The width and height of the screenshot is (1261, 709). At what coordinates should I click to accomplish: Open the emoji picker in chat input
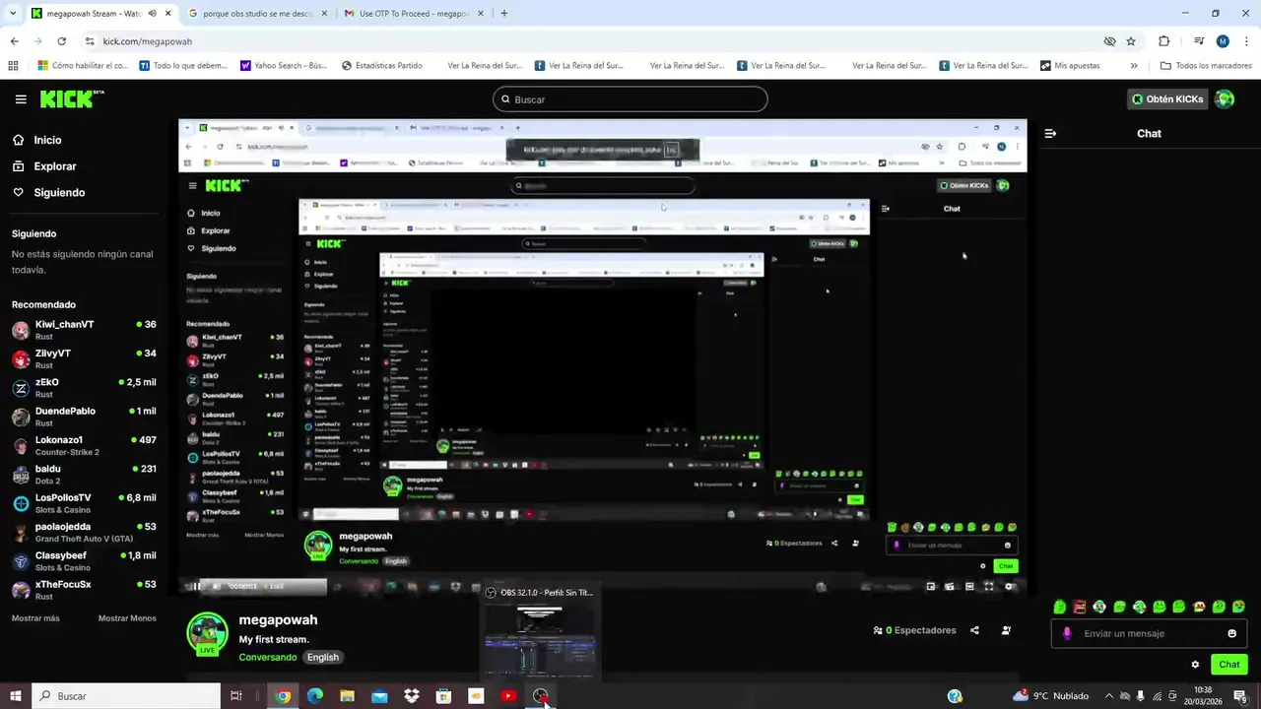pyautogui.click(x=1231, y=633)
